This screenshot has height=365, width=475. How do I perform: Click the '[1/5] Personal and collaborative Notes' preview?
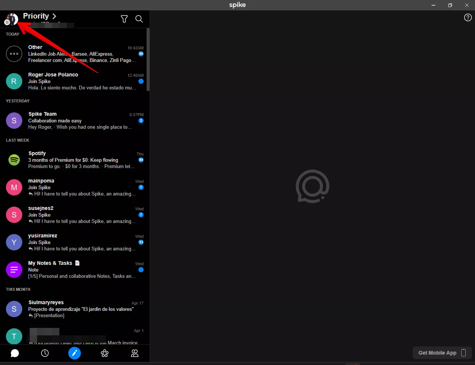point(82,276)
